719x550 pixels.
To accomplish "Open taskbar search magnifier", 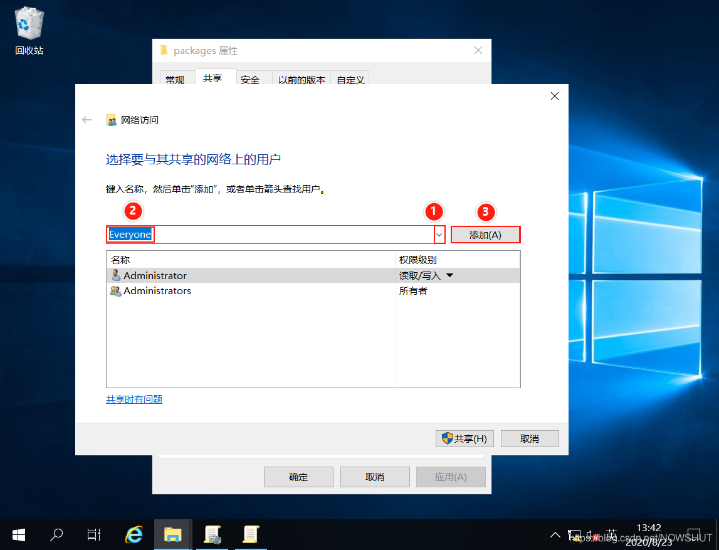I will (56, 535).
